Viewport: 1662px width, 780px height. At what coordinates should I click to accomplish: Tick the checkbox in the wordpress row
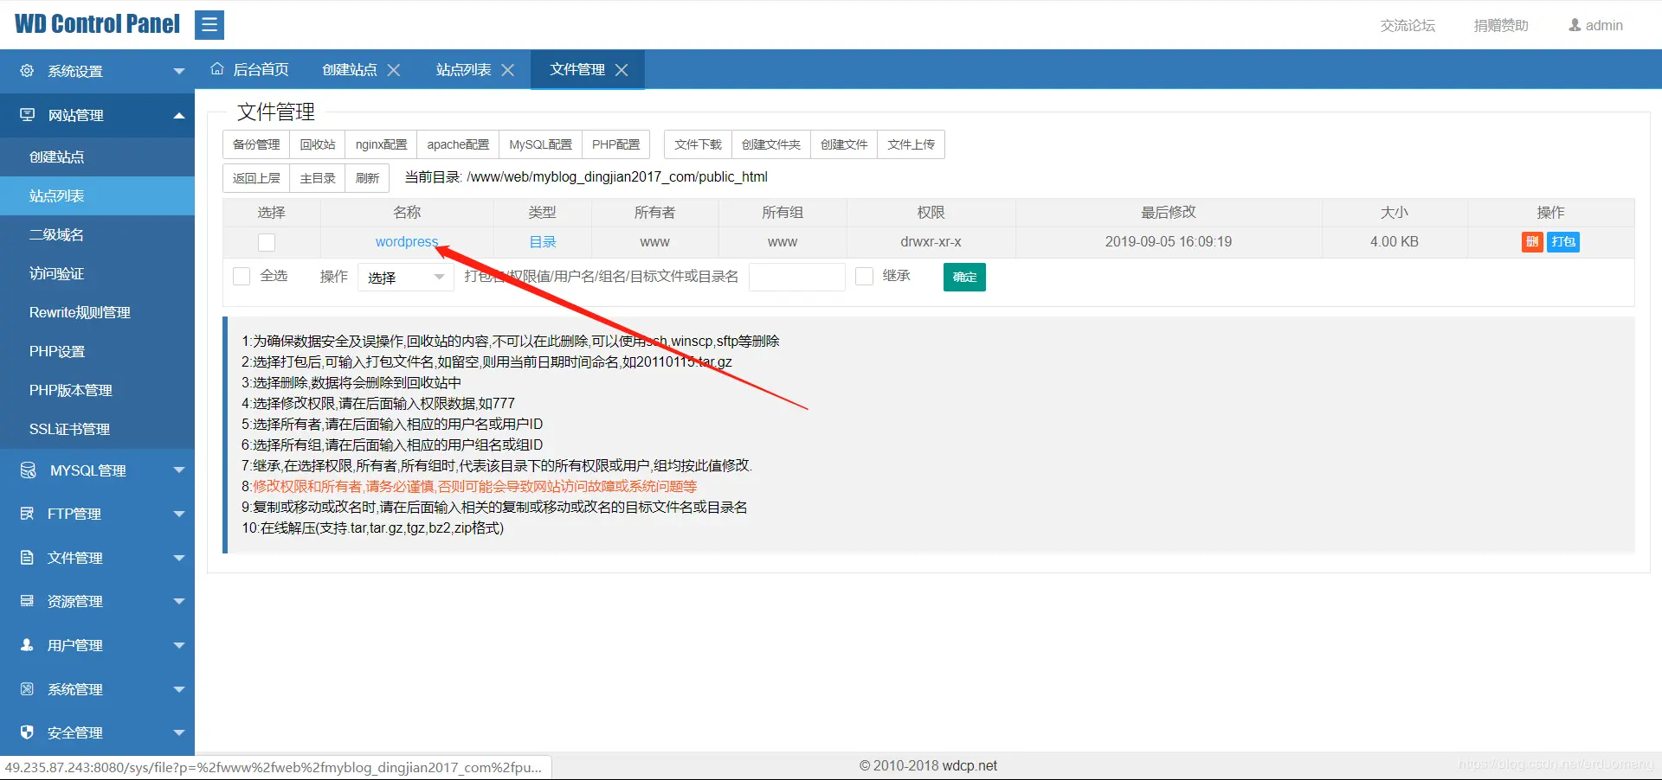pos(267,243)
